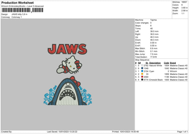This screenshot has height=134, width=189.
Task: Select the yellow swatch in stop row 4
Action: (142, 74)
